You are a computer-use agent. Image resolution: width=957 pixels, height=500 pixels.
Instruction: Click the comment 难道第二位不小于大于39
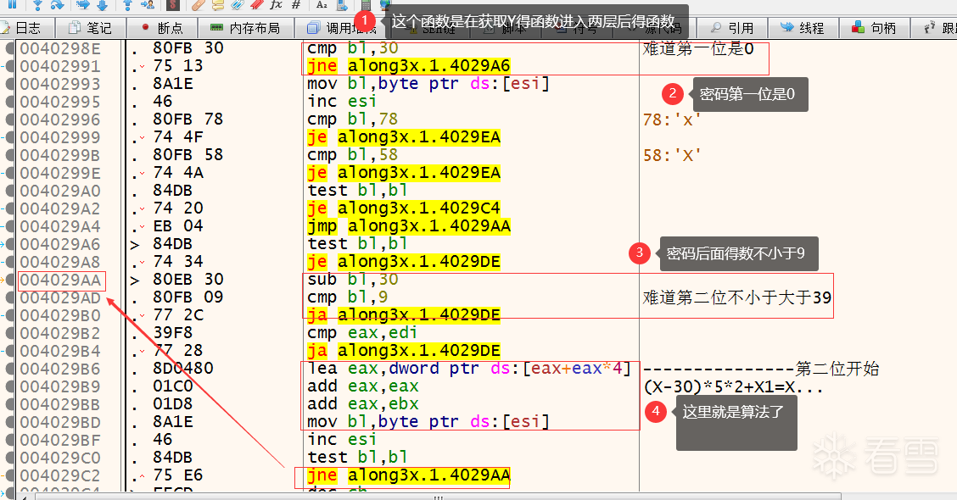(736, 297)
